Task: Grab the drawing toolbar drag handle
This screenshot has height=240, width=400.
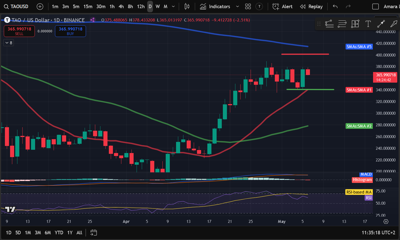Action: click(x=319, y=24)
